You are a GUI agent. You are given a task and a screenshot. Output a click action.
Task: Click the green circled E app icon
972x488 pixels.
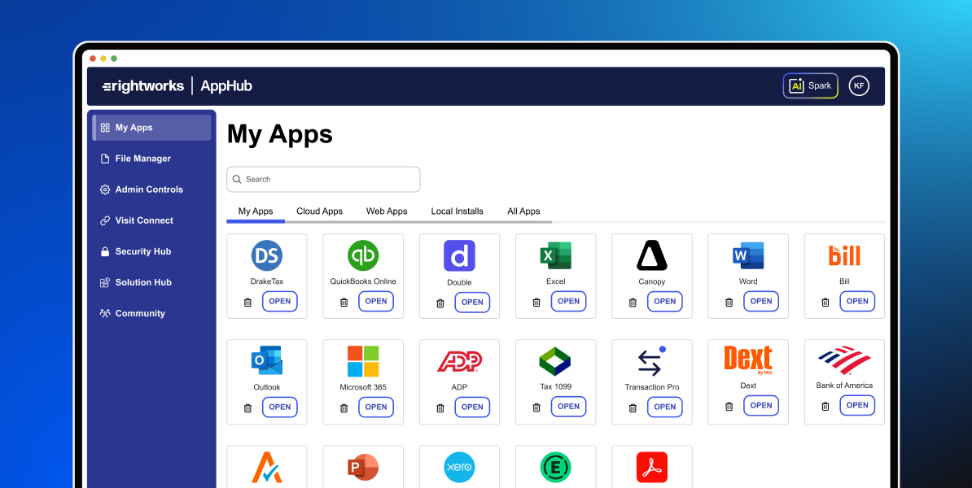coord(555,467)
